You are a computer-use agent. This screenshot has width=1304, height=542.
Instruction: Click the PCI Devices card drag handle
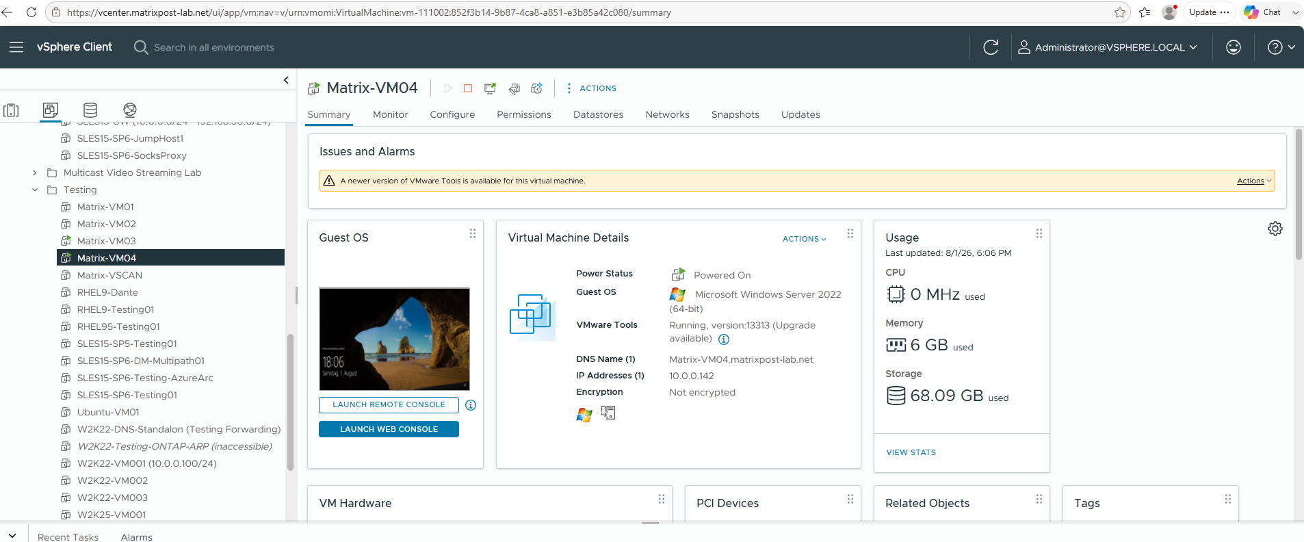pyautogui.click(x=850, y=499)
